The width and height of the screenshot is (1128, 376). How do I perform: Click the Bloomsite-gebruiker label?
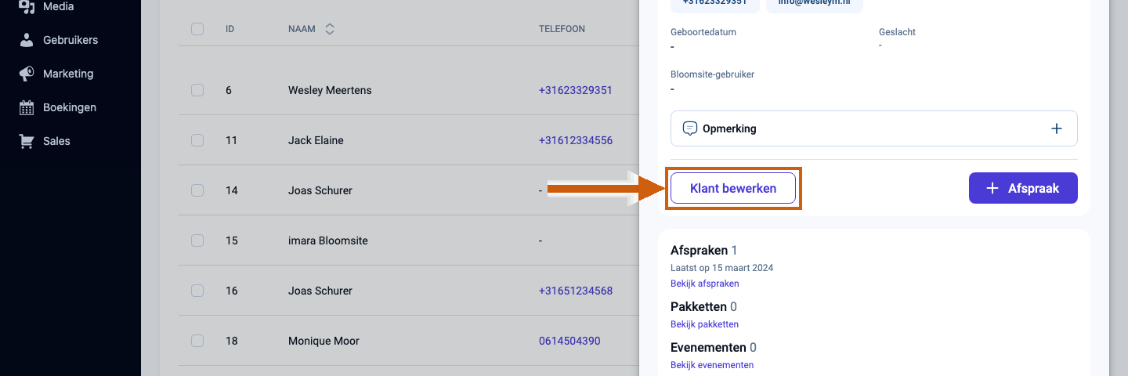712,74
